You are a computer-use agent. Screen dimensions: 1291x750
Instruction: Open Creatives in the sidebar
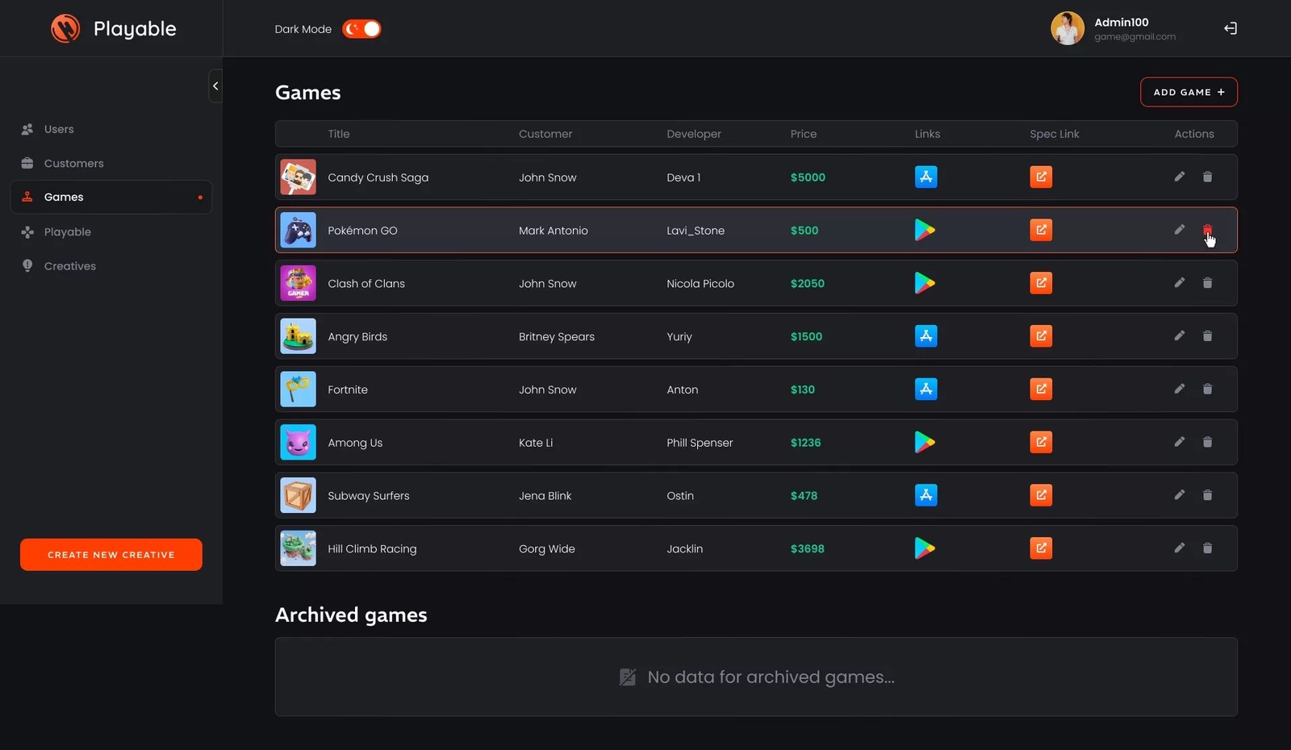[69, 266]
